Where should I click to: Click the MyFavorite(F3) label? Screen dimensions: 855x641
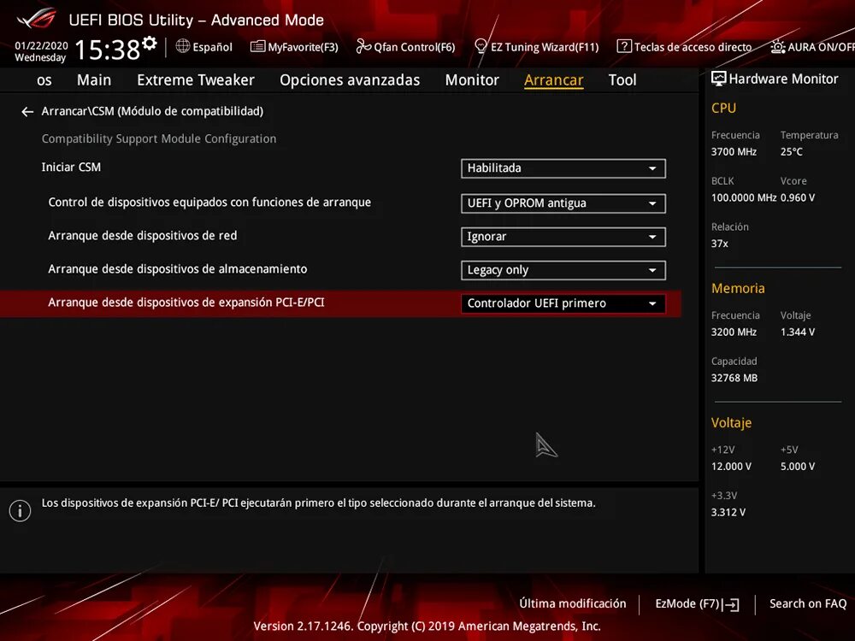(x=303, y=47)
